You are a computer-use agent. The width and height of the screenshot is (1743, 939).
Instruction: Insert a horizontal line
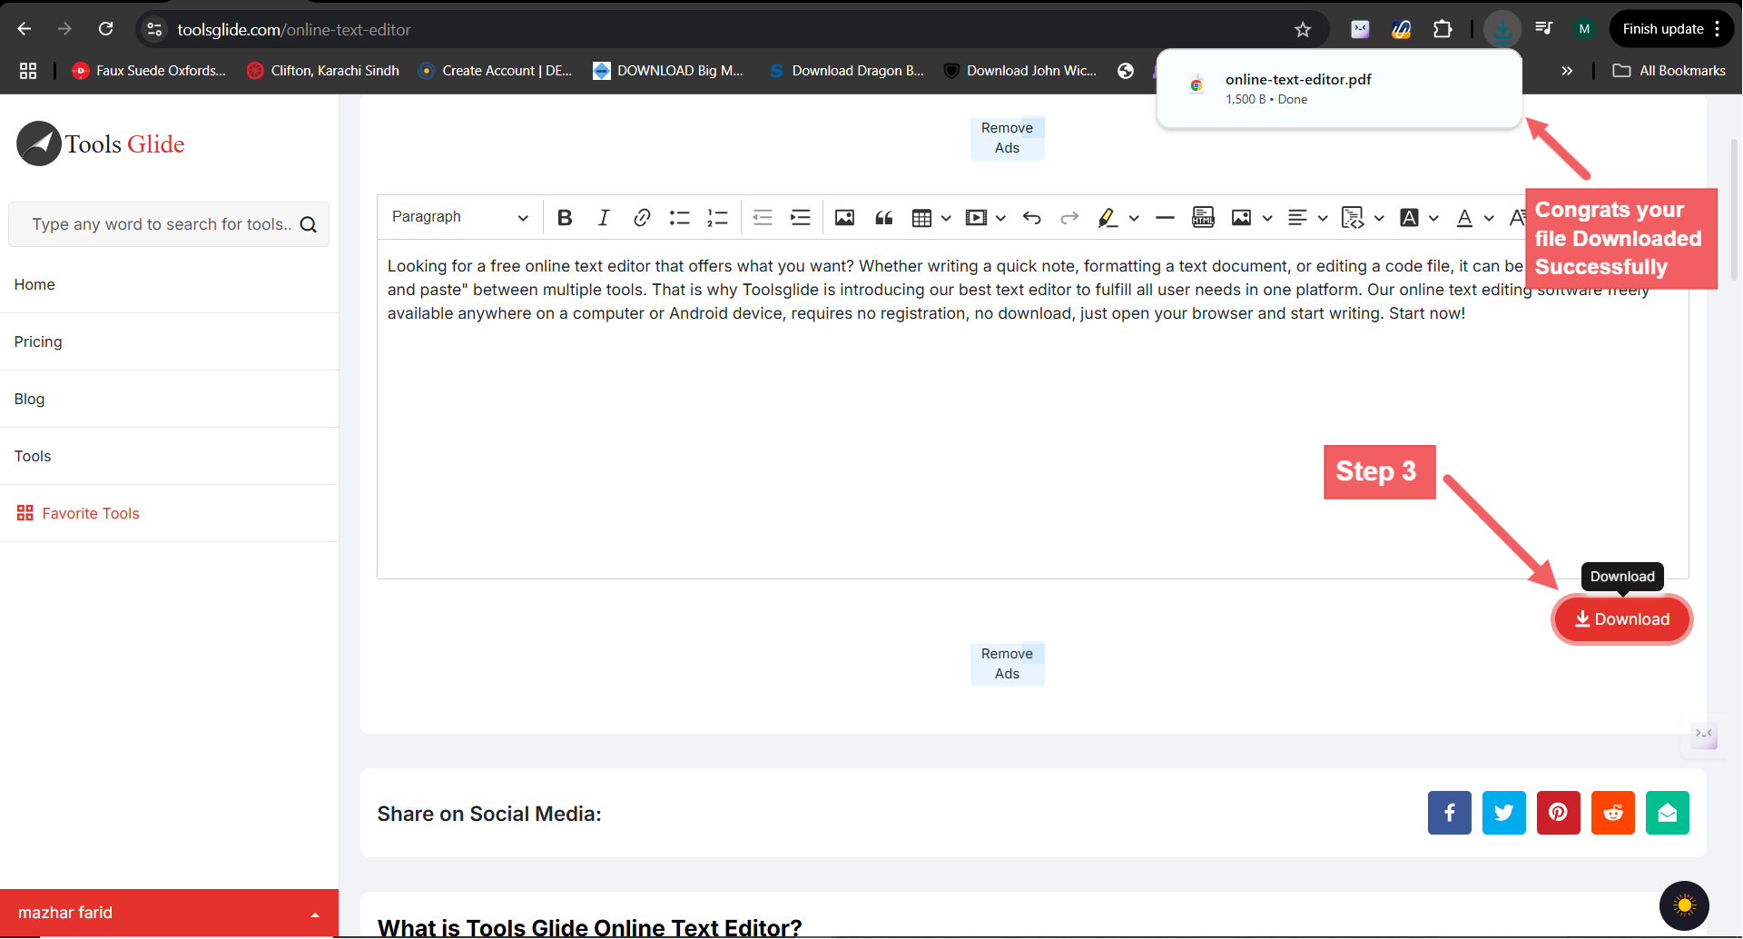coord(1165,218)
